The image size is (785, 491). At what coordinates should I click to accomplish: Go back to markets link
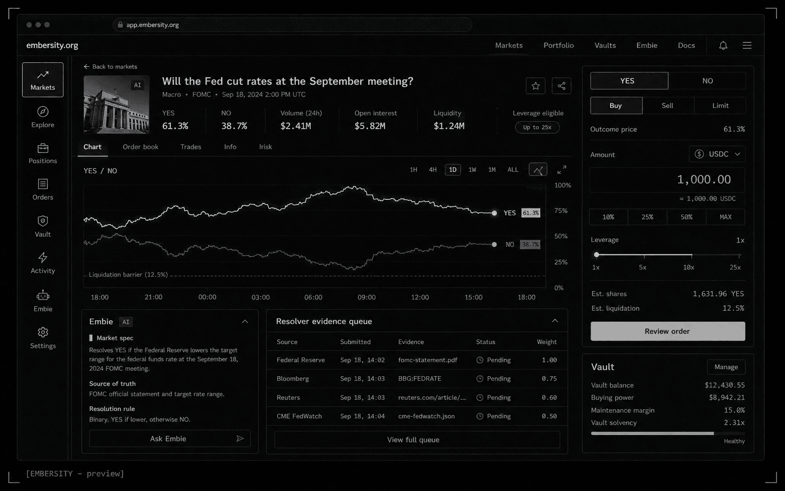[x=110, y=67]
